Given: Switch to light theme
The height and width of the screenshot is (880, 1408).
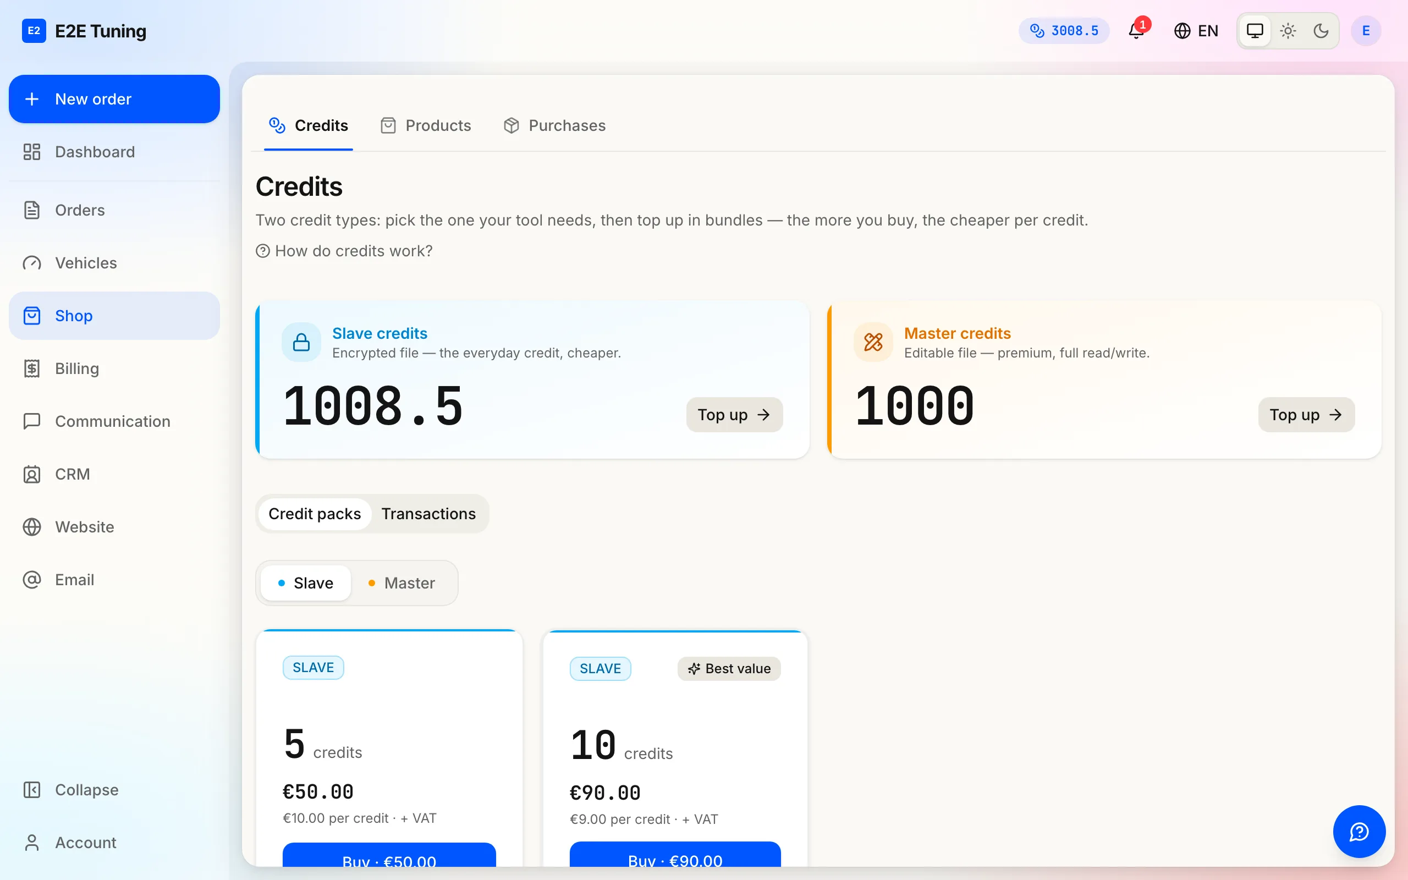Looking at the screenshot, I should click(1288, 31).
